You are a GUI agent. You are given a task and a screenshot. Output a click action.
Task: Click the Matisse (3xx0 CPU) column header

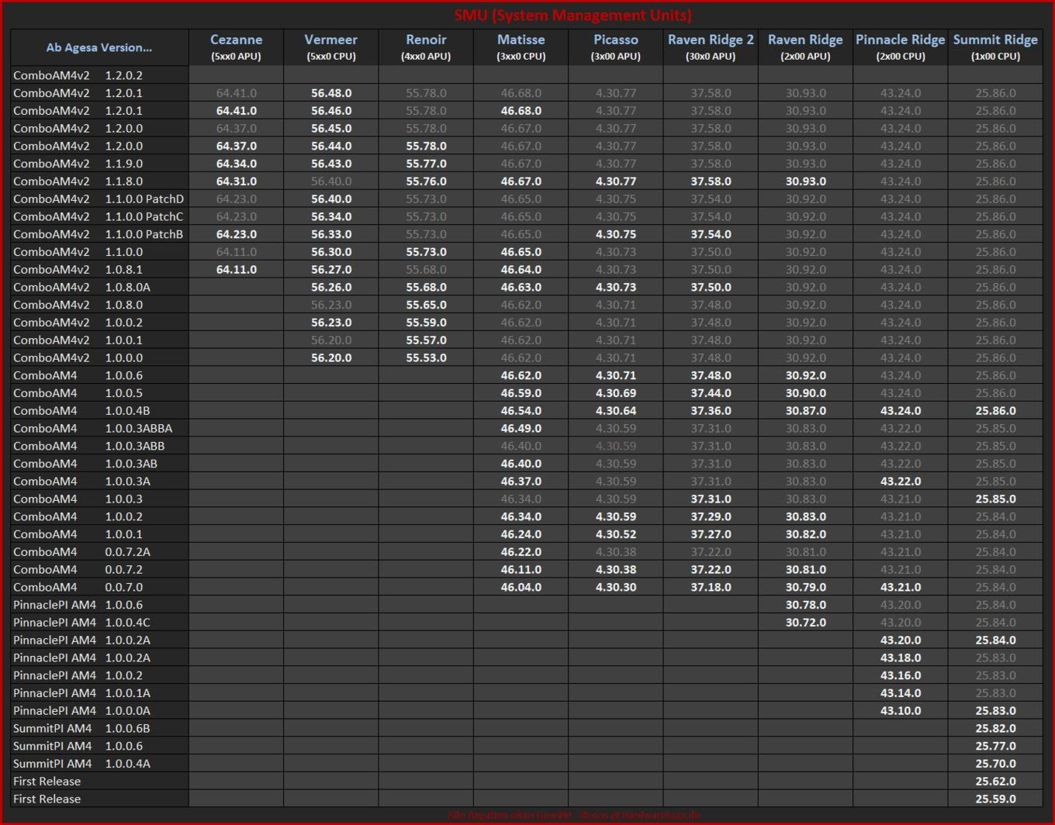click(x=521, y=47)
